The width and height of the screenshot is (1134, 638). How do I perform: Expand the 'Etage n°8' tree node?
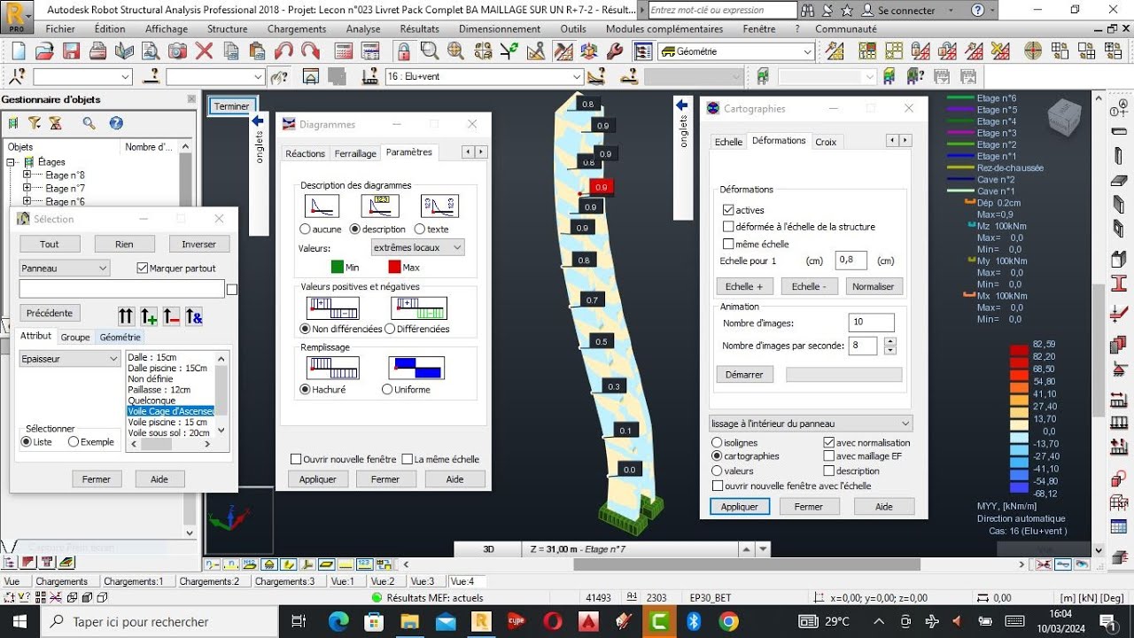27,175
